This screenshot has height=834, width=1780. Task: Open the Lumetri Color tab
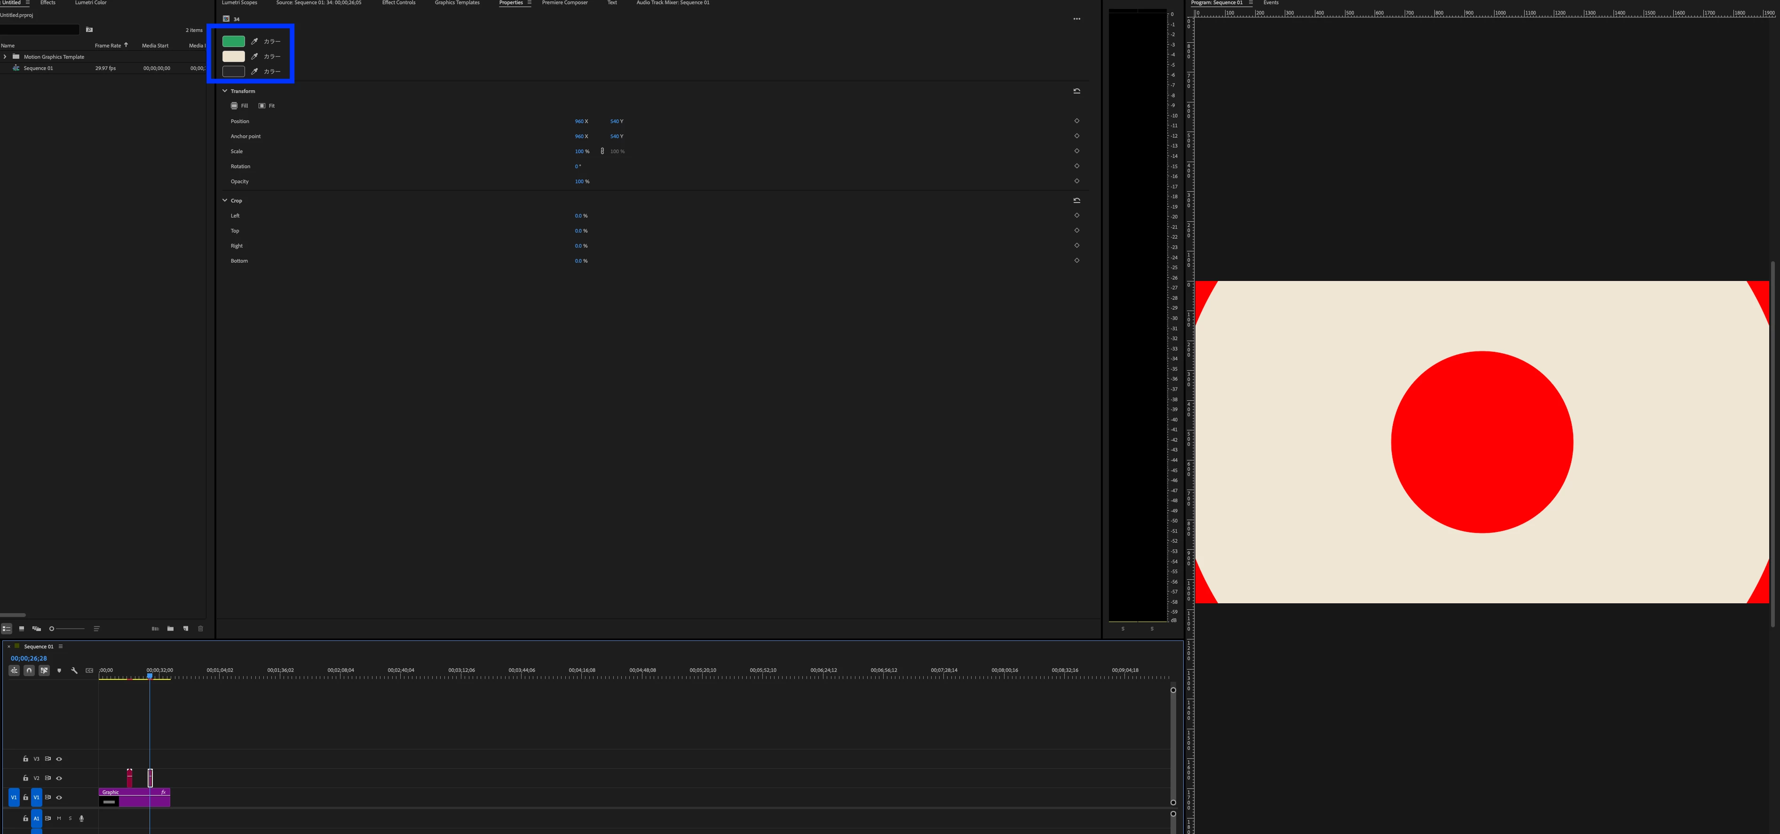[x=90, y=3]
